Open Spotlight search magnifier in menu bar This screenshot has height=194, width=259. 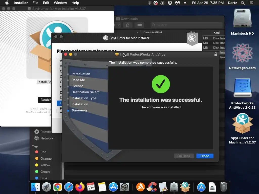tap(243, 3)
